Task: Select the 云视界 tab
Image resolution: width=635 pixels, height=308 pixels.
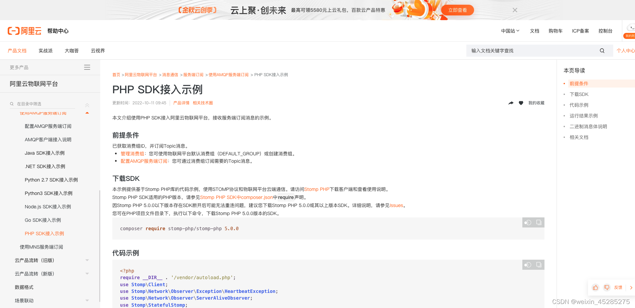Action: click(98, 51)
